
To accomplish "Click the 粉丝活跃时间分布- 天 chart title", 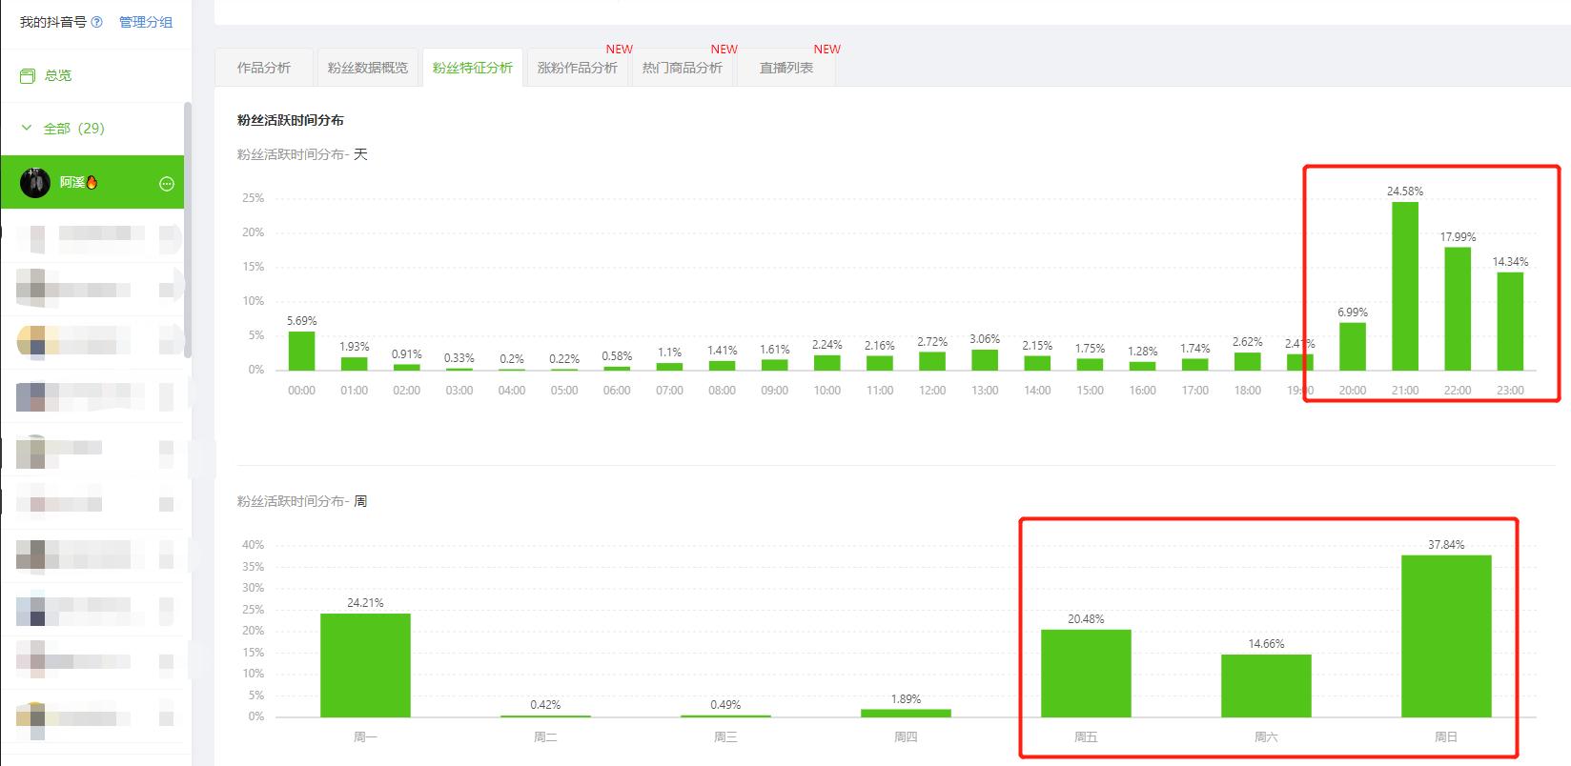I will tap(302, 154).
